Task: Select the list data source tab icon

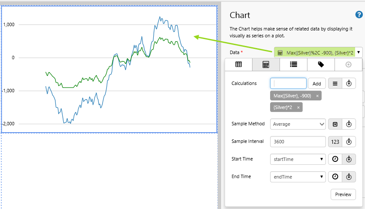Action: (x=293, y=64)
